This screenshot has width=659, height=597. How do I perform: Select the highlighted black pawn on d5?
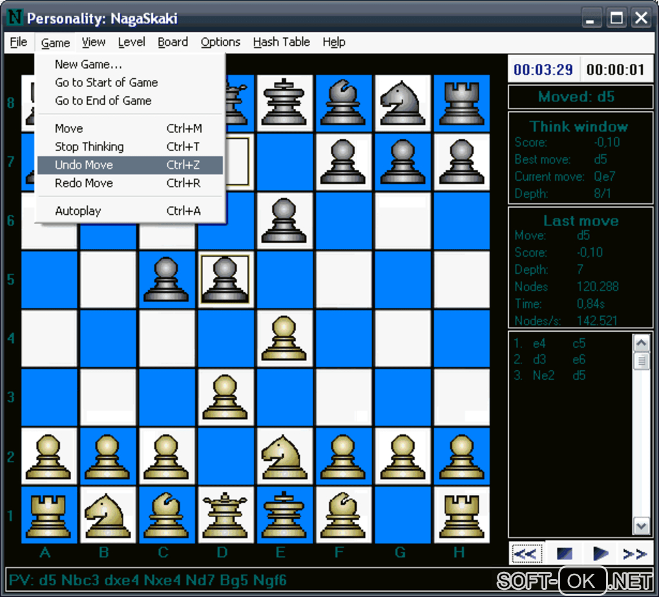point(225,279)
